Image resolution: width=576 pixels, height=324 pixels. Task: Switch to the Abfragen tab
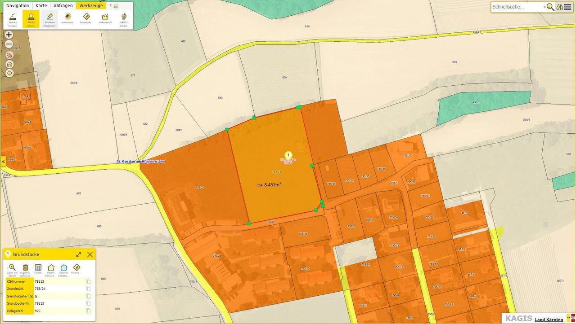tap(63, 6)
